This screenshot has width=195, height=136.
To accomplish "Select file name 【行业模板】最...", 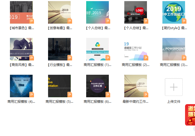I will click(x=59, y=65).
